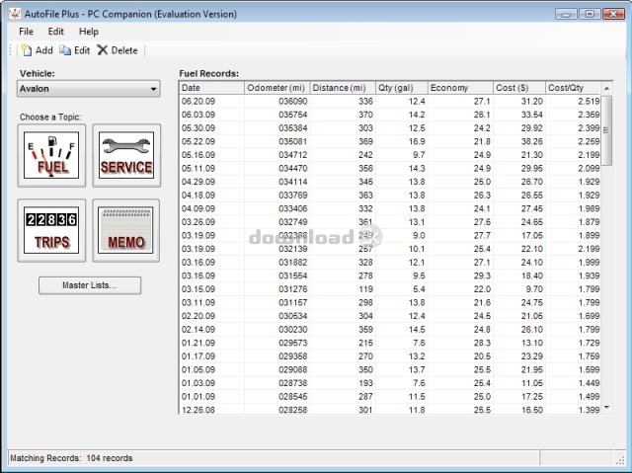
Task: Sort by the Distance (mi) column header
Action: pos(343,88)
